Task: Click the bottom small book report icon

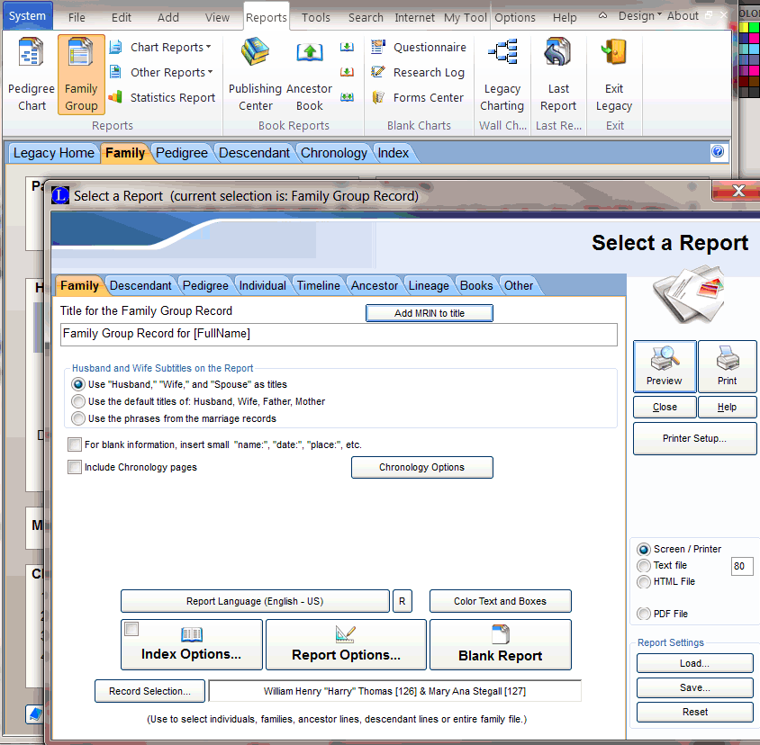Action: point(347,97)
